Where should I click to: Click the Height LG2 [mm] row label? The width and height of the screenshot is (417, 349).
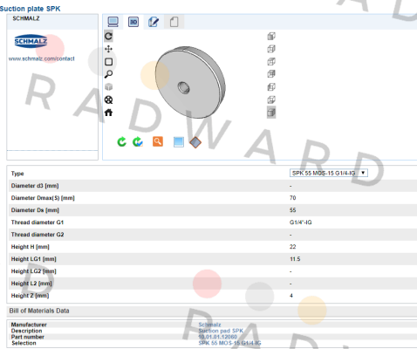pyautogui.click(x=33, y=271)
